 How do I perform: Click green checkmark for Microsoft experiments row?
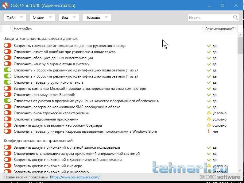(x=209, y=89)
